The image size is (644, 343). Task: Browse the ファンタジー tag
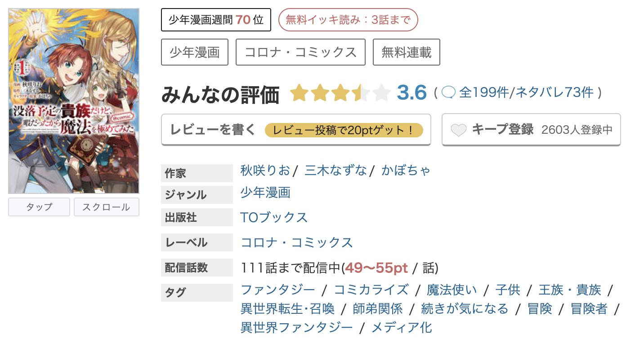[278, 290]
